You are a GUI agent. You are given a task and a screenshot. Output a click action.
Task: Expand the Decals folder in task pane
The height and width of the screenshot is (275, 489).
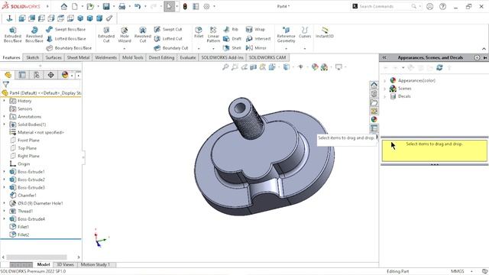point(385,96)
